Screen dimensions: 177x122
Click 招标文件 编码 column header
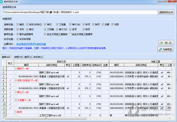26,65
